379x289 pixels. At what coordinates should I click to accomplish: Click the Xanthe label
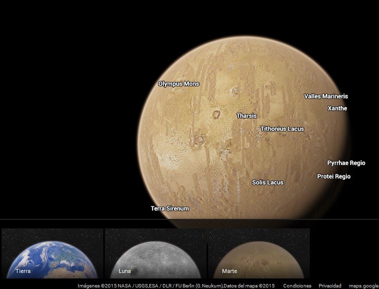pyautogui.click(x=337, y=108)
